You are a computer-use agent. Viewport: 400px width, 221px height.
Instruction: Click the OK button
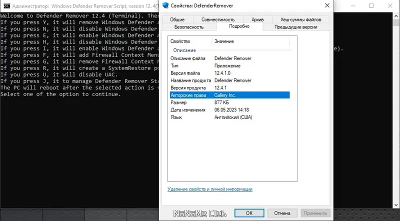click(249, 213)
